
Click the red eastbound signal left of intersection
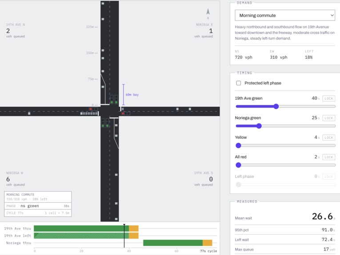(x=93, y=109)
